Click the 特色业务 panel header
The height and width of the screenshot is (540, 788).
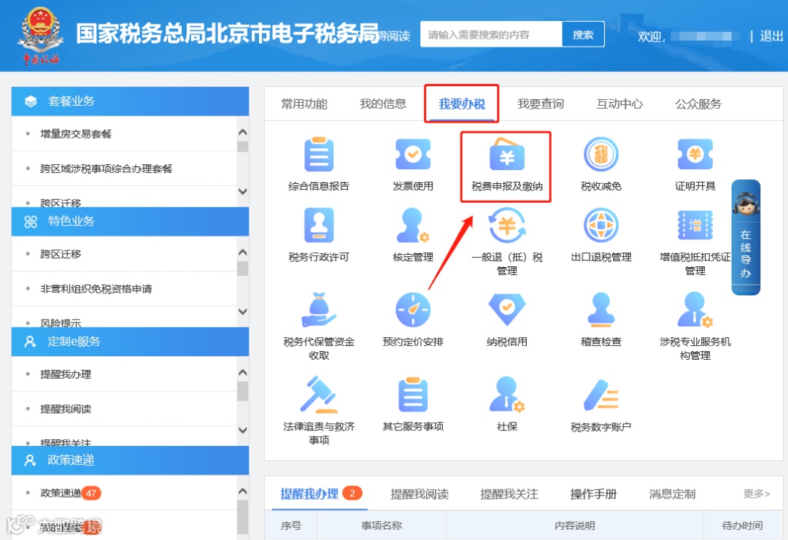pyautogui.click(x=130, y=221)
